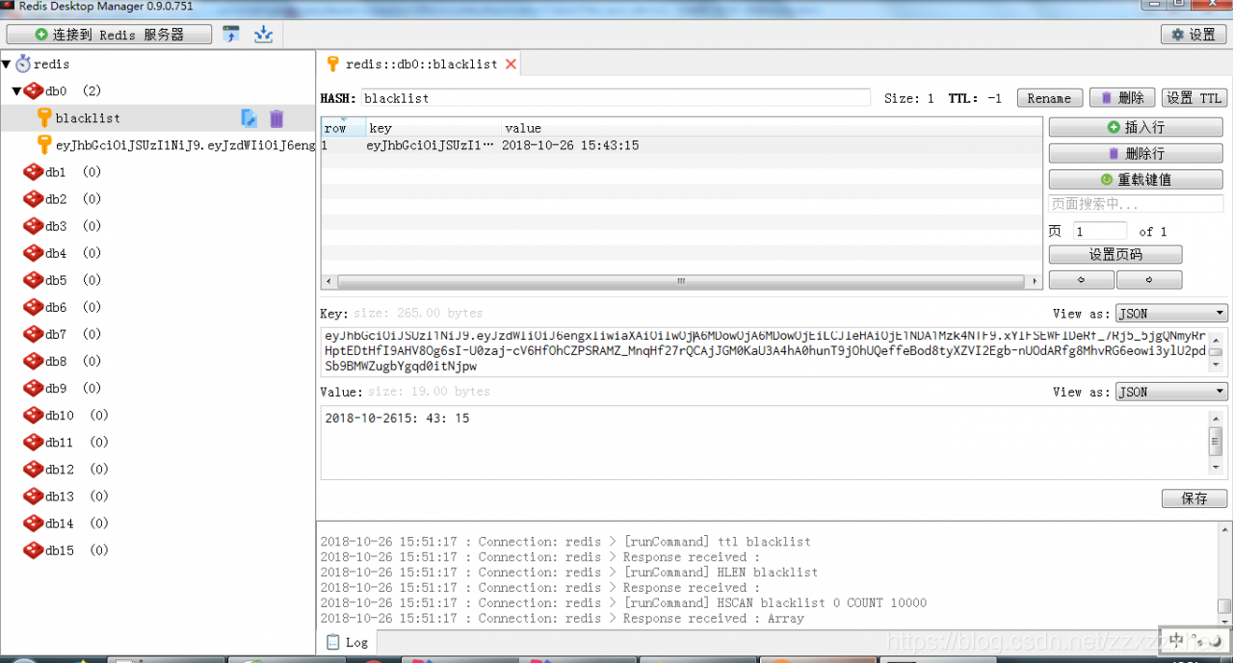This screenshot has height=663, width=1233.
Task: Click the 设置页码 button
Action: point(1115,255)
